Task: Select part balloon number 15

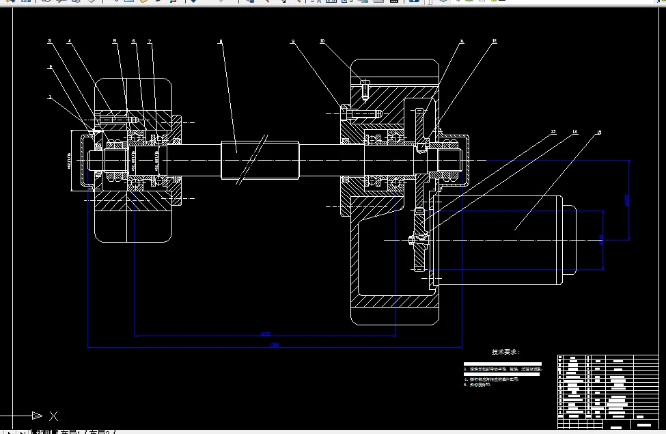Action: pos(599,132)
